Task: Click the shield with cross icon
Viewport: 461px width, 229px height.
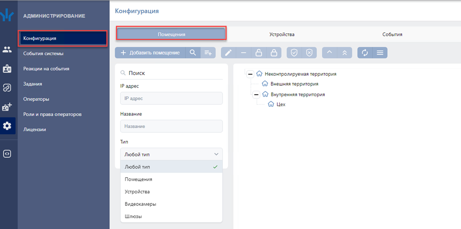Action: pos(309,53)
